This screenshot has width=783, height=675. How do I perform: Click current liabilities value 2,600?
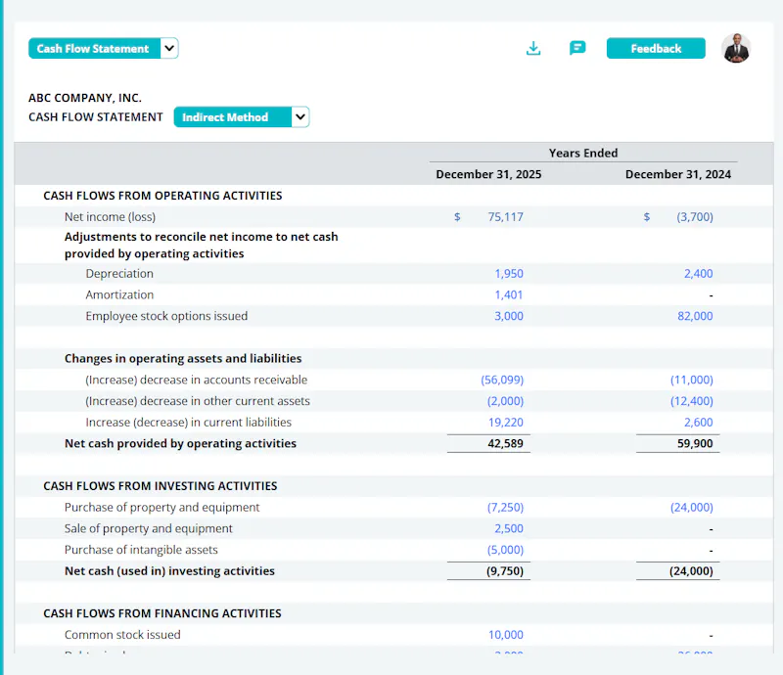click(698, 423)
